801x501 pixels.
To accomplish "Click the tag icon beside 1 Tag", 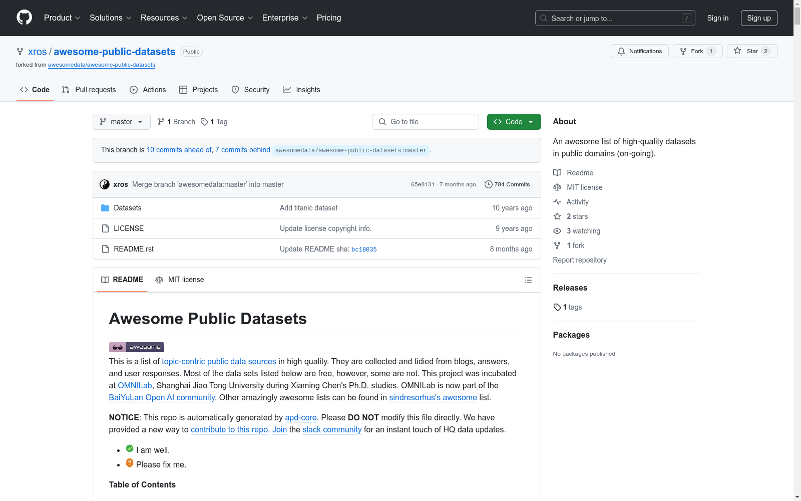I will coord(204,122).
